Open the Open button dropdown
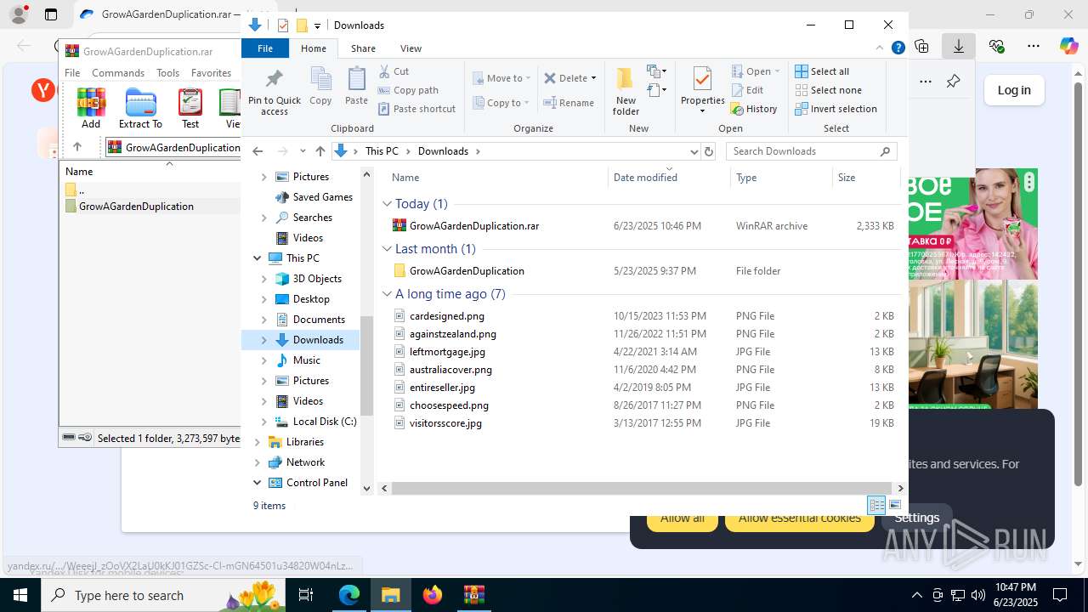The width and height of the screenshot is (1088, 612). click(x=777, y=71)
